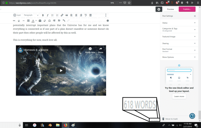Click Learn more about block editor
The width and height of the screenshot is (201, 128).
pos(179,96)
